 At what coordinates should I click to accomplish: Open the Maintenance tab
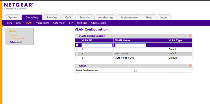click(x=129, y=17)
